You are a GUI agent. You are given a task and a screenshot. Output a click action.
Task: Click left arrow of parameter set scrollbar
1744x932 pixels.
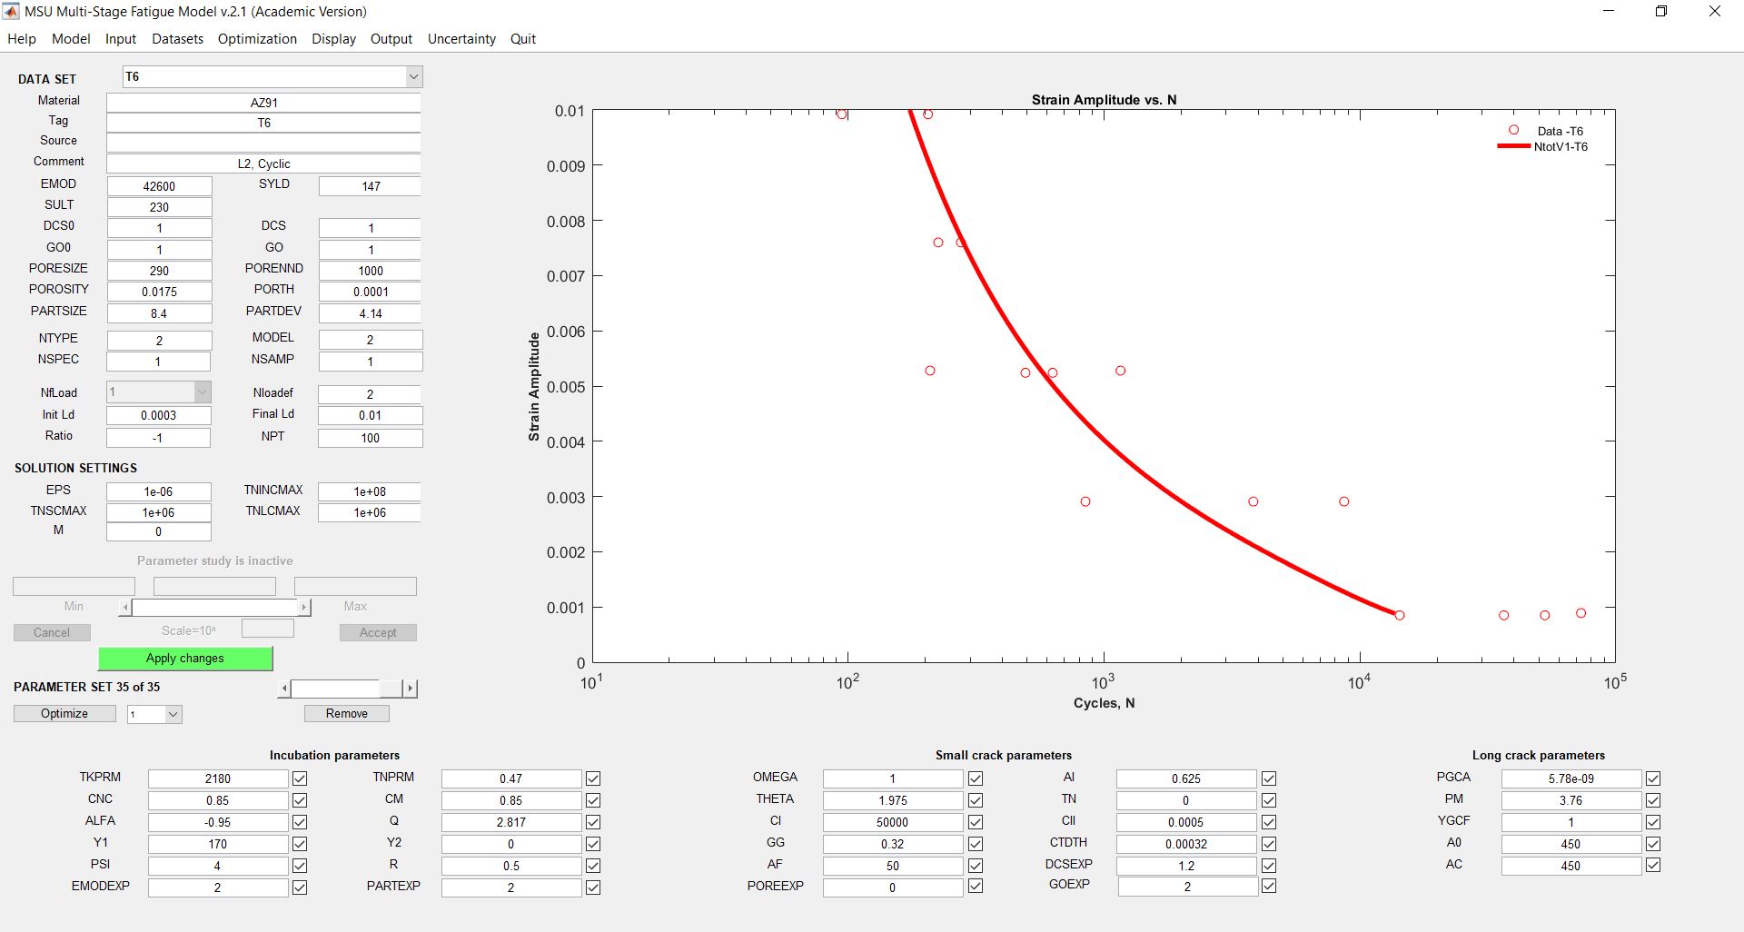click(284, 689)
